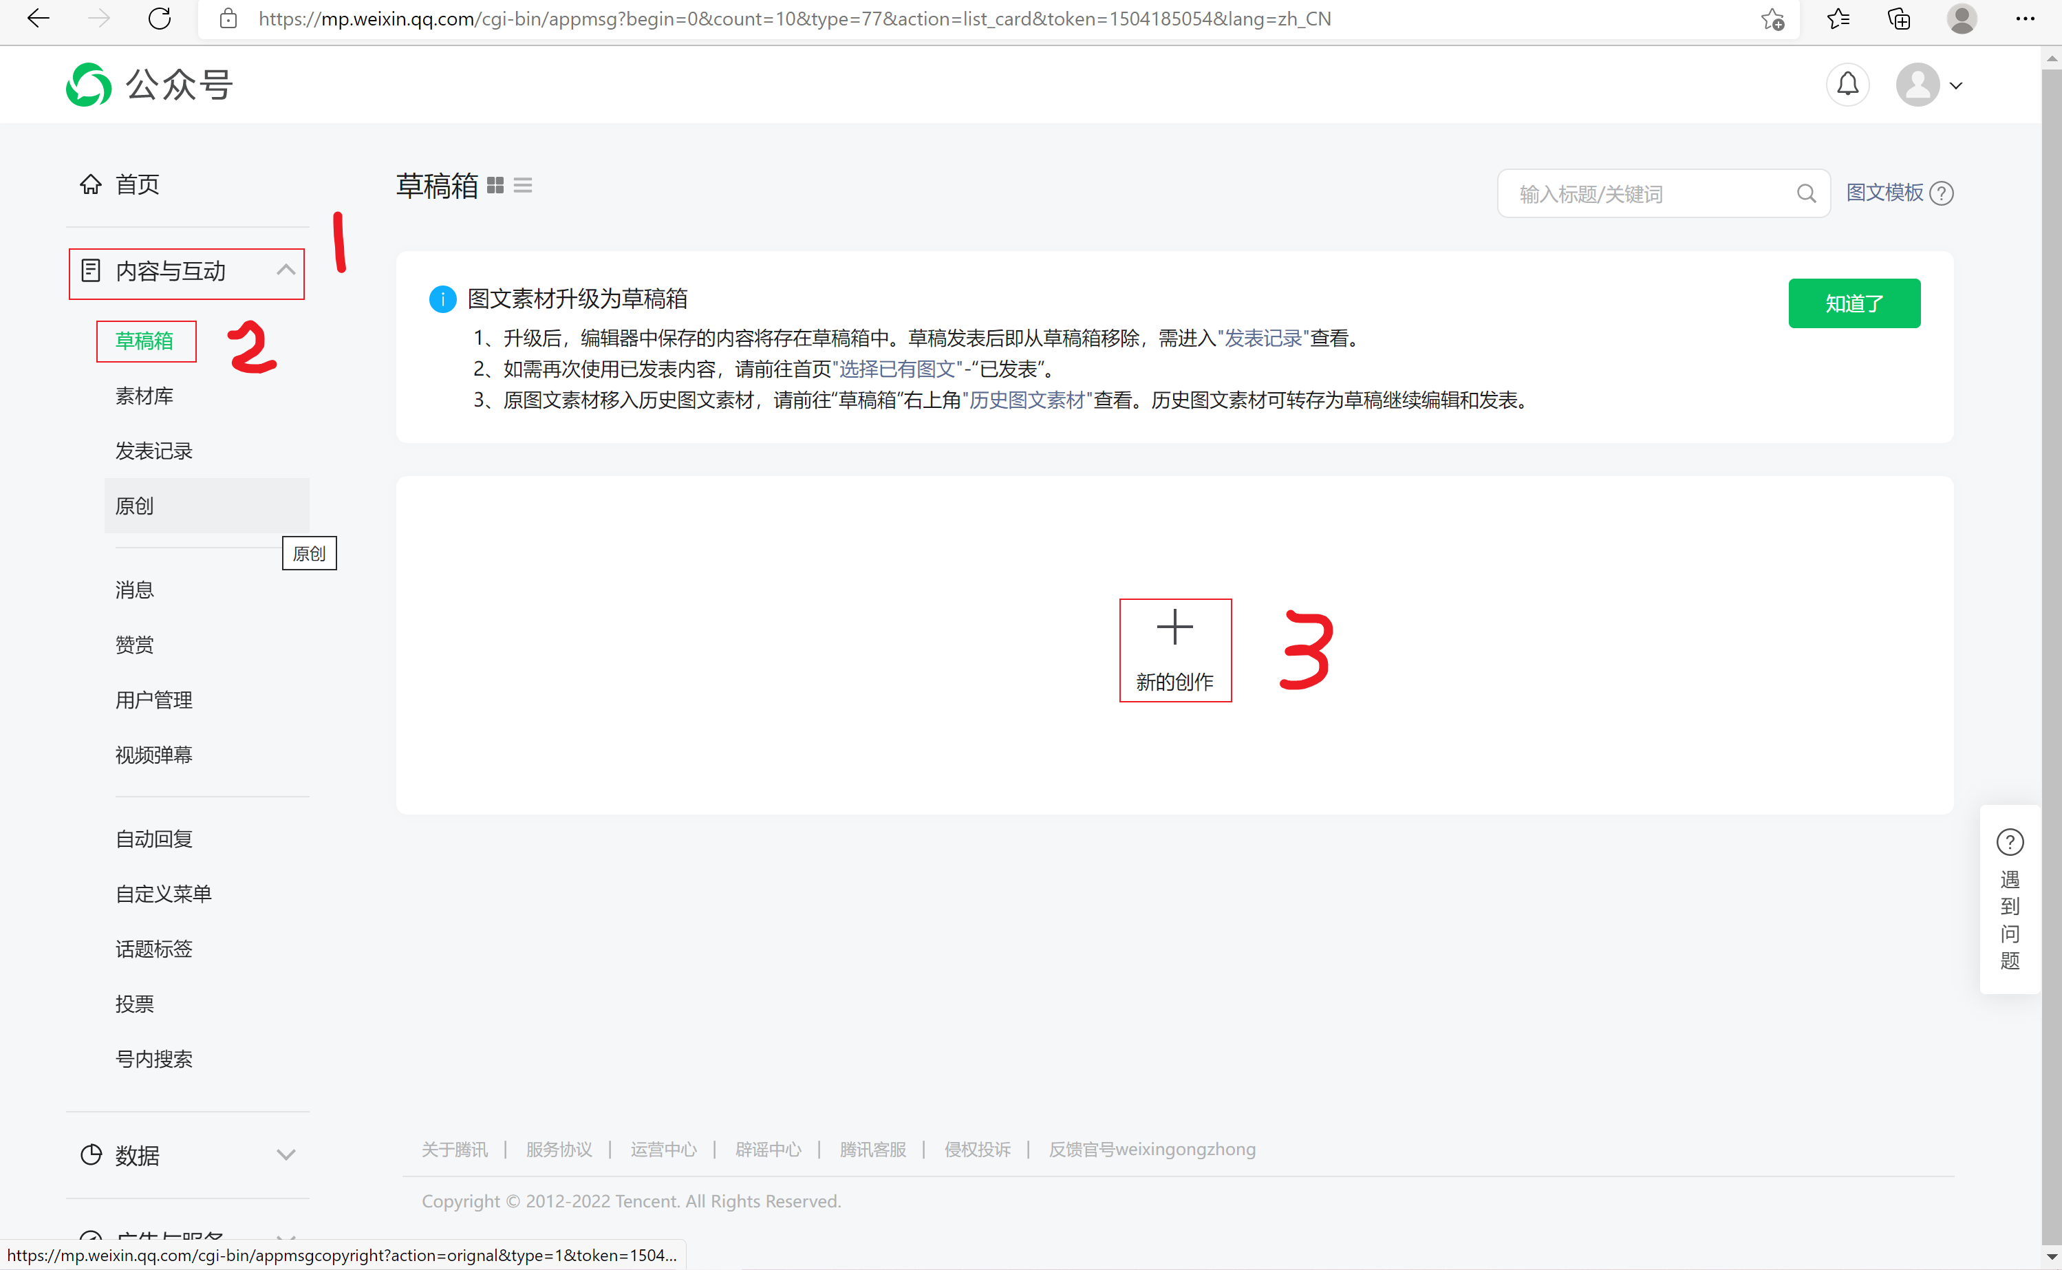Open the 历史图文素材 link
The image size is (2062, 1270).
[1027, 400]
